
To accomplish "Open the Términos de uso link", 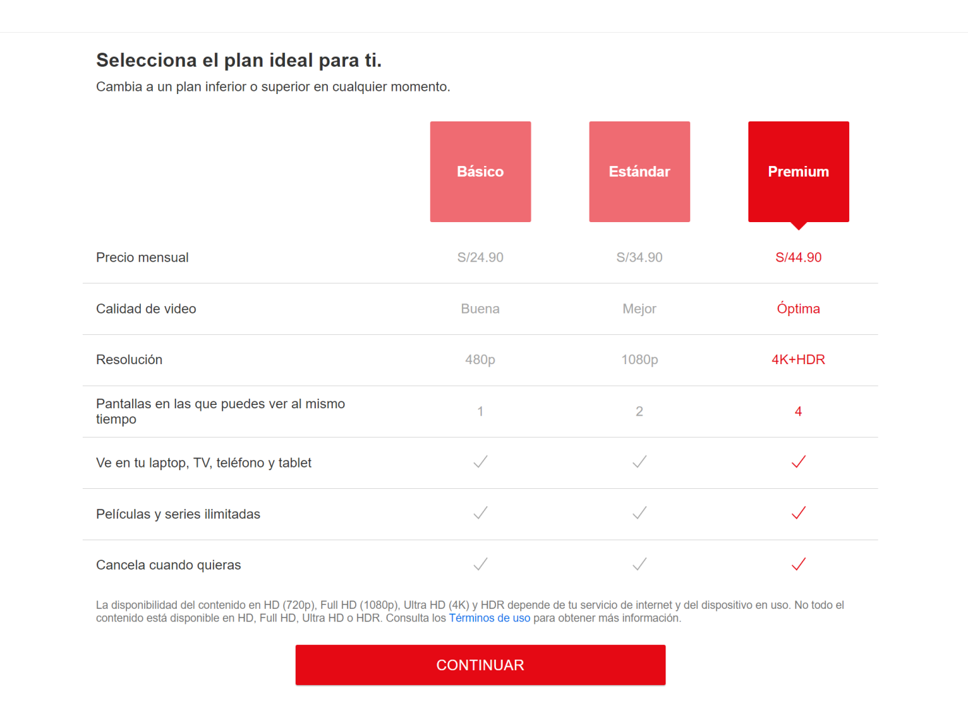I will pyautogui.click(x=489, y=618).
